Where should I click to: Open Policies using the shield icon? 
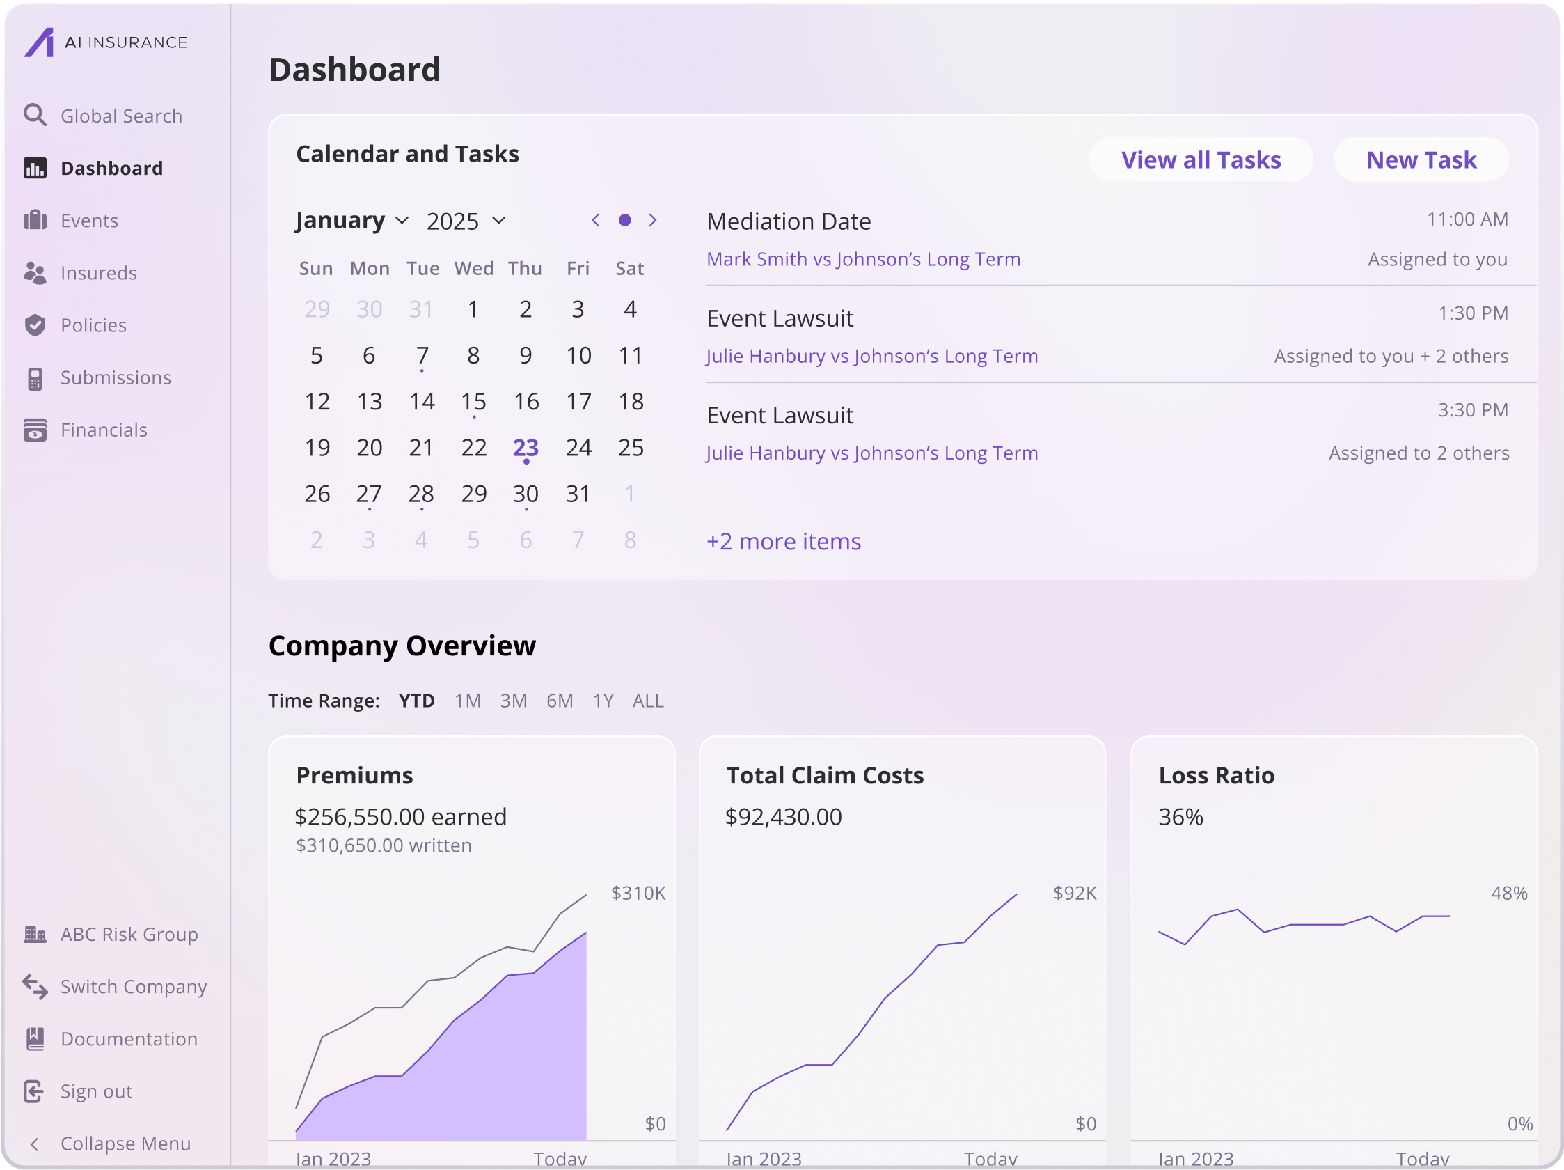pyautogui.click(x=36, y=325)
